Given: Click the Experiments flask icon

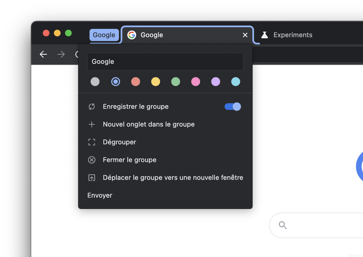Looking at the screenshot, I should pyautogui.click(x=264, y=35).
